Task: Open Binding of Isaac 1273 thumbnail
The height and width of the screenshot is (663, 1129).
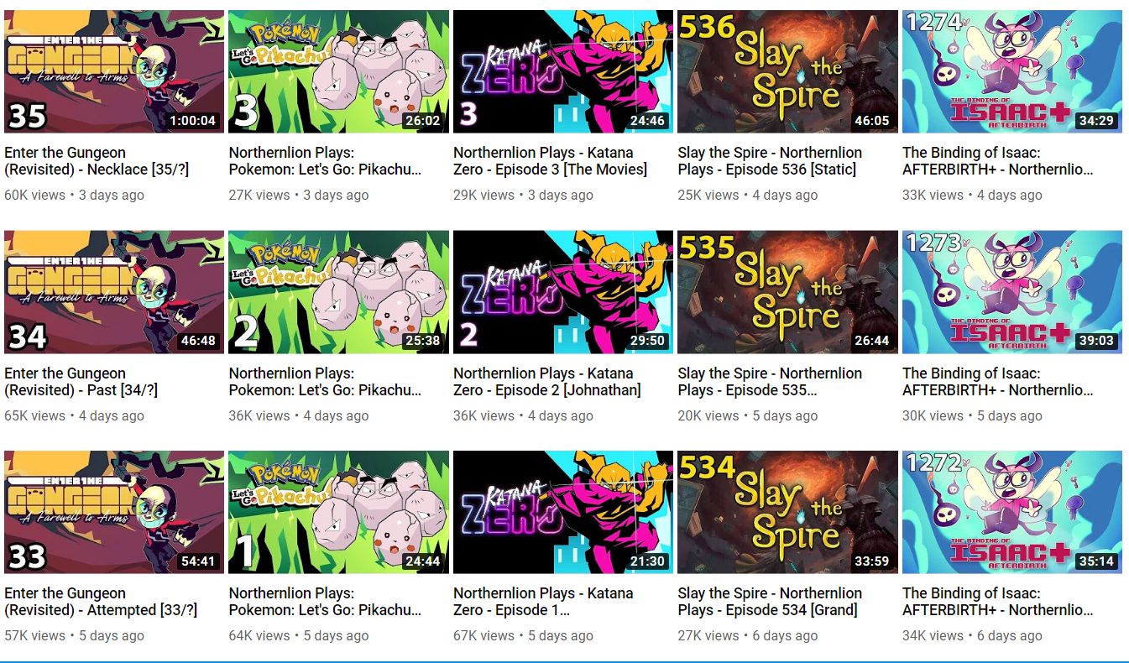Action: 1012,292
